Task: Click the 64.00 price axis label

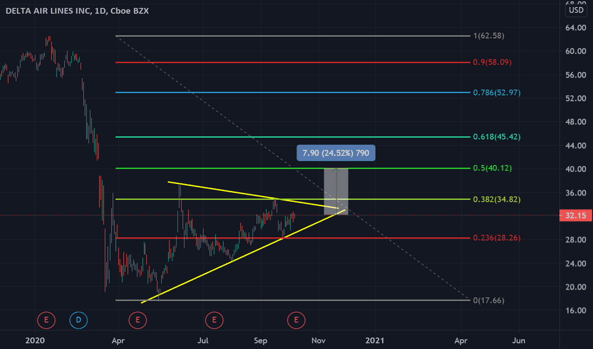Action: [x=576, y=27]
